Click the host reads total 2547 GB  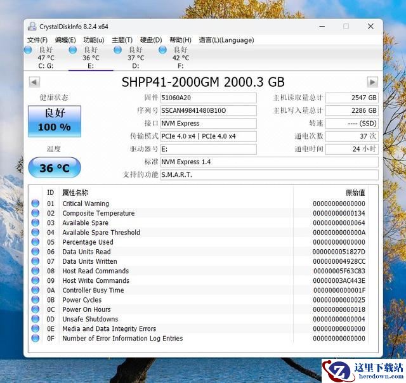point(351,98)
